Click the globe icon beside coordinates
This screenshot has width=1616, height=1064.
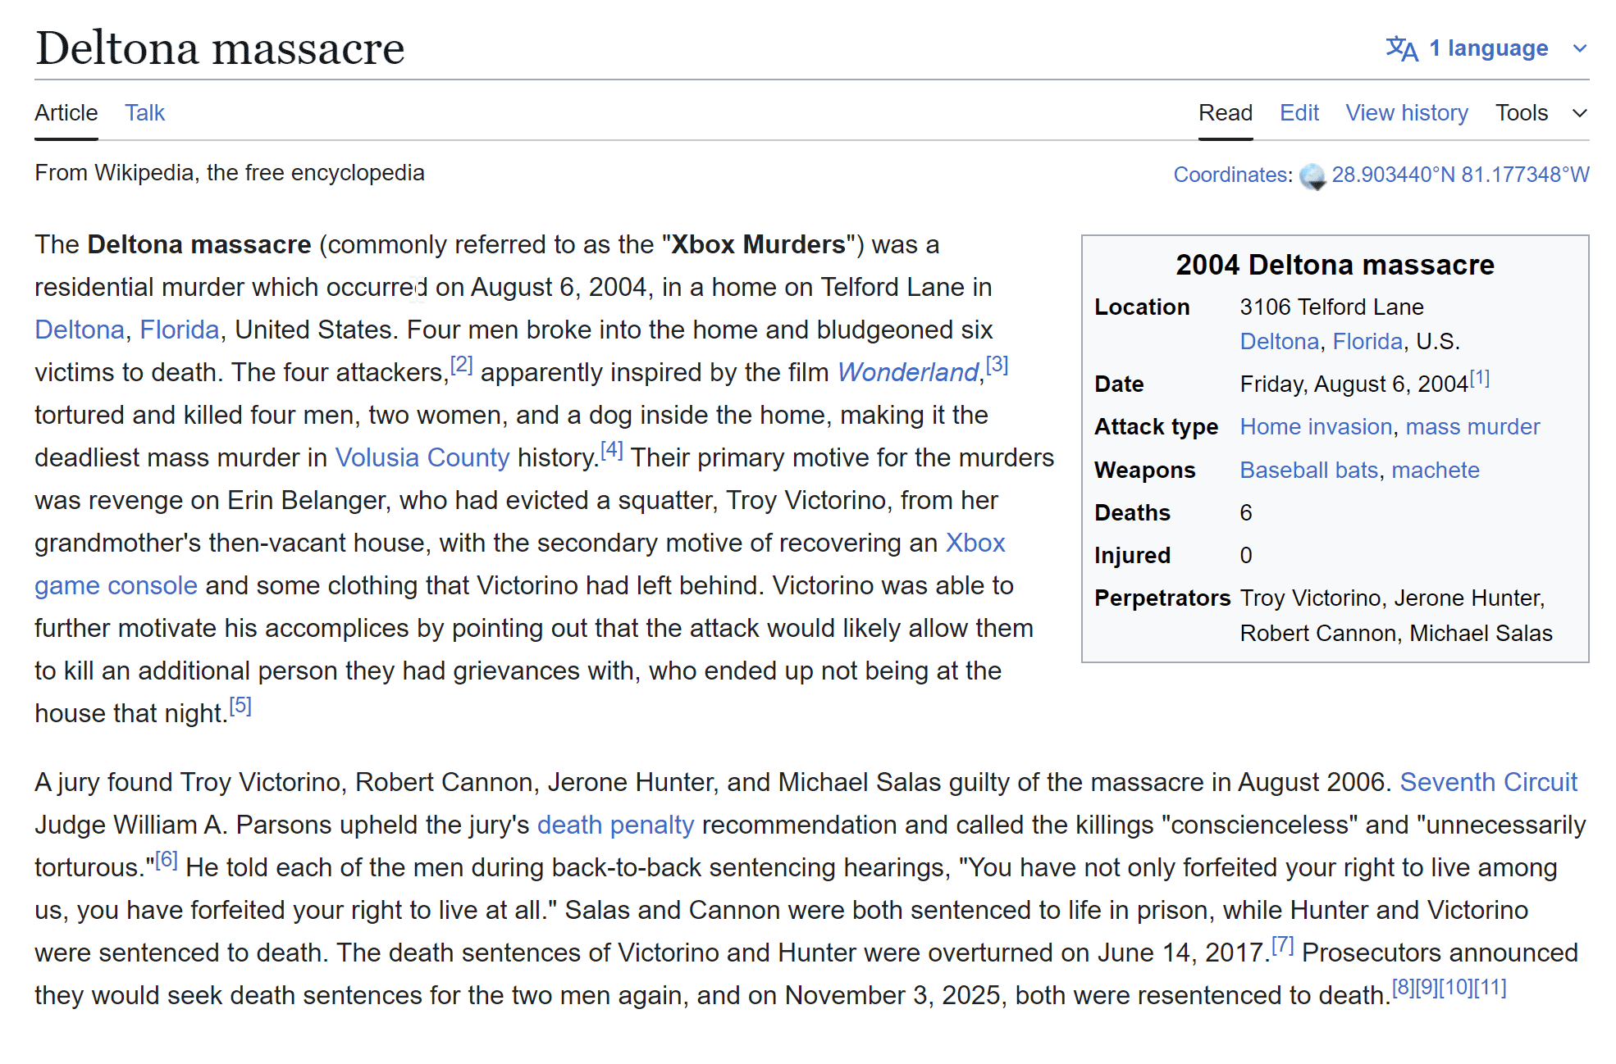tap(1312, 176)
